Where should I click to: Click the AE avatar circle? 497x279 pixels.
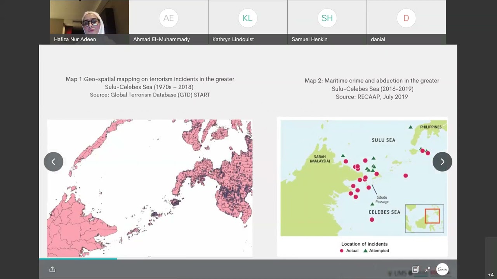tap(169, 18)
